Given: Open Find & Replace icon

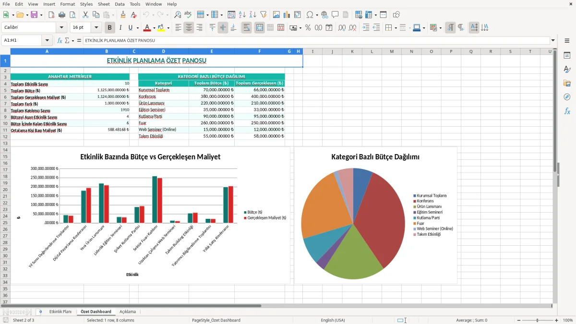Looking at the screenshot, I should [178, 15].
